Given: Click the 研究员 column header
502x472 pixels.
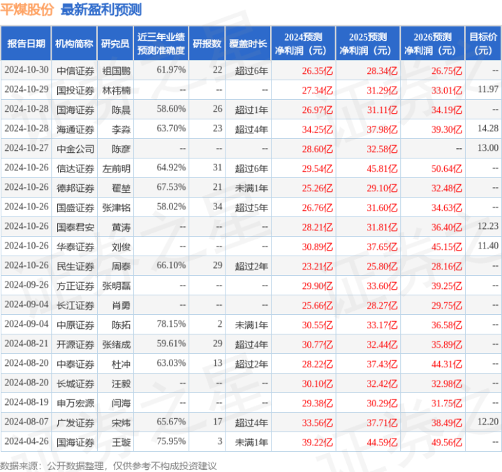Looking at the screenshot, I should pos(115,43).
